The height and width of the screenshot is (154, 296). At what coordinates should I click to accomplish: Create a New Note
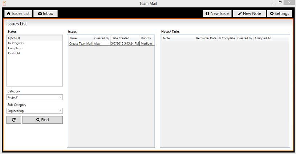coord(250,13)
